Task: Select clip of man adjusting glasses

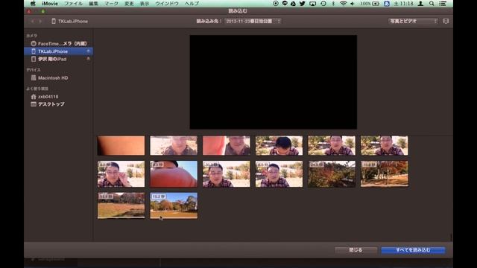Action: tap(121, 174)
